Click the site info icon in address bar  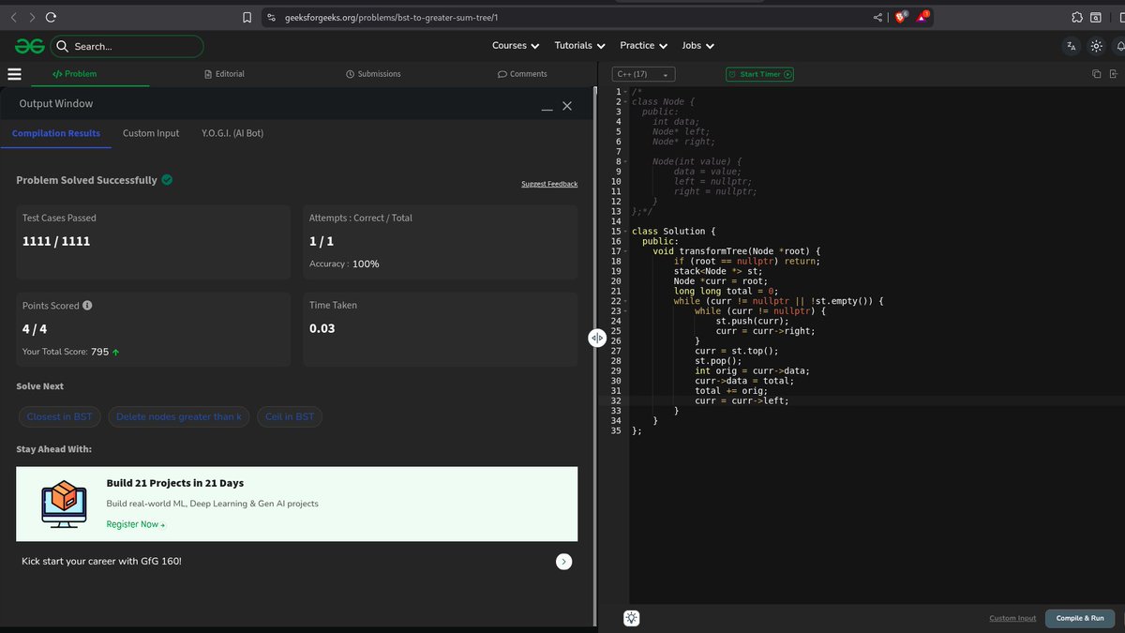coord(270,17)
